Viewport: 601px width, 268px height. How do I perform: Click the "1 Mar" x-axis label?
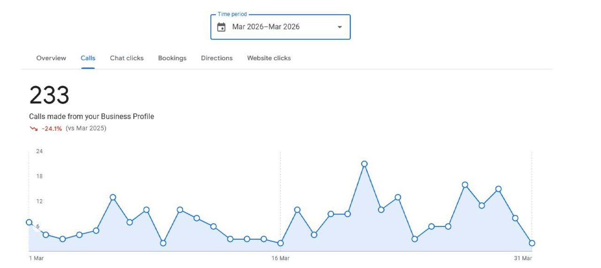tap(36, 258)
